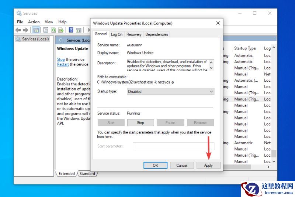Click the wuauserv service name text
Image resolution: width=295 pixels, height=197 pixels.
point(134,45)
